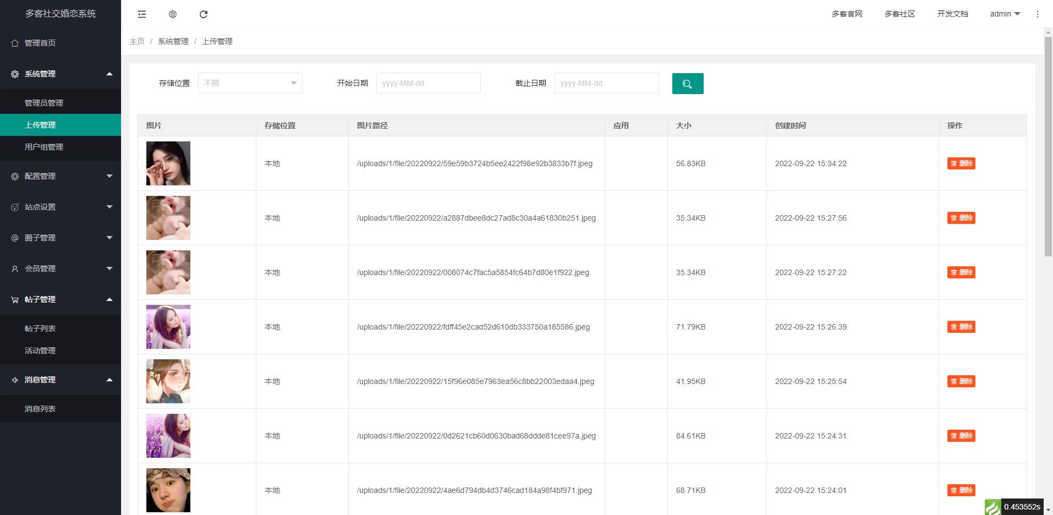
Task: Delete the 56.83KB image upload
Action: click(x=961, y=163)
